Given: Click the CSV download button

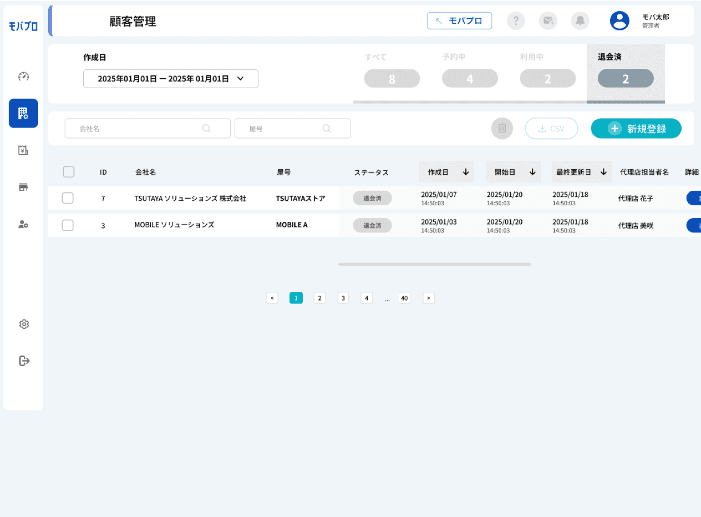Looking at the screenshot, I should (x=551, y=128).
